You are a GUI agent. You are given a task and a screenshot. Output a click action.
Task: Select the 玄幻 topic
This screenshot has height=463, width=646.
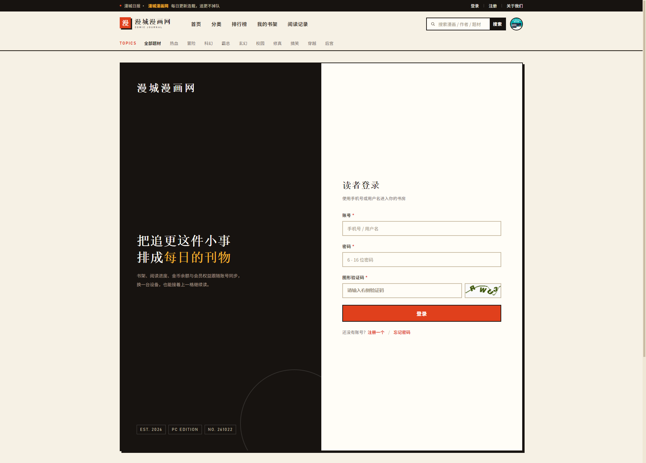[243, 44]
